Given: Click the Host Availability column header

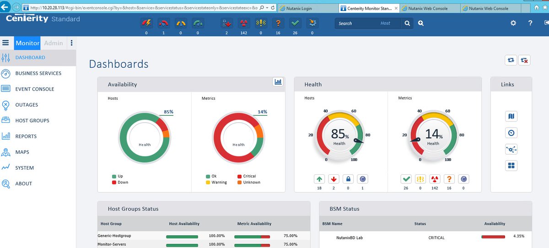Looking at the screenshot, I should pos(184,224).
